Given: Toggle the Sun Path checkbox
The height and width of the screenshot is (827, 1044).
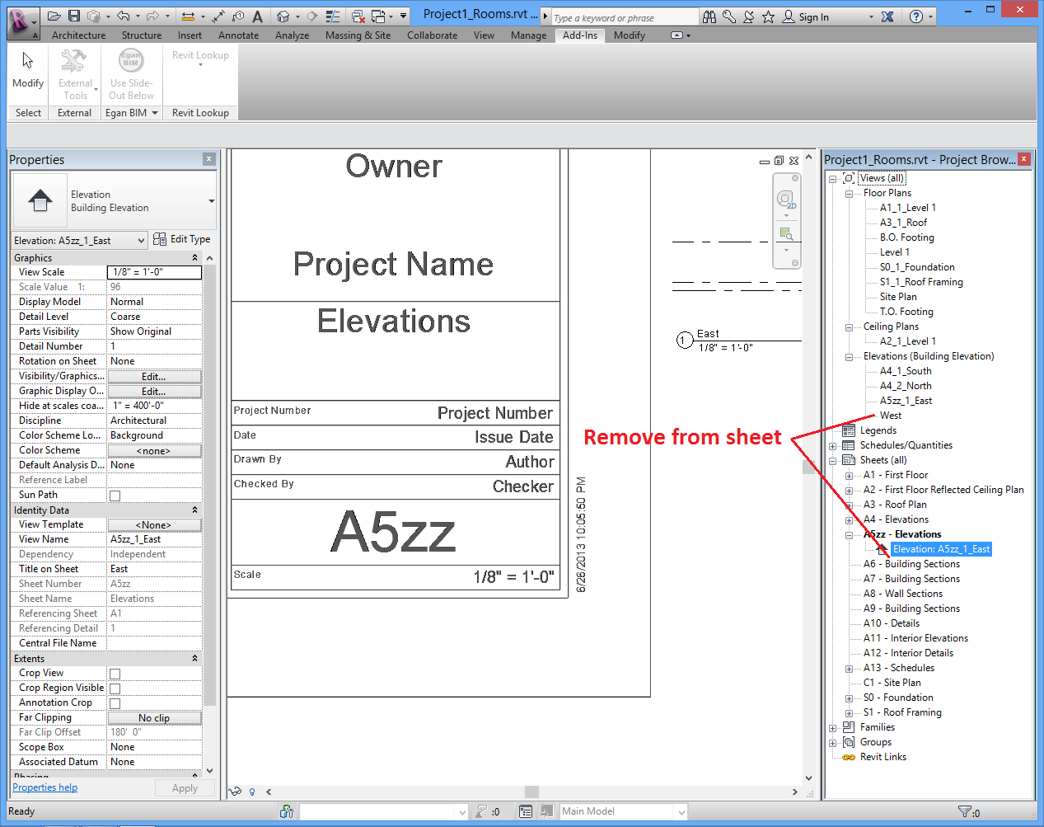Looking at the screenshot, I should coord(115,496).
